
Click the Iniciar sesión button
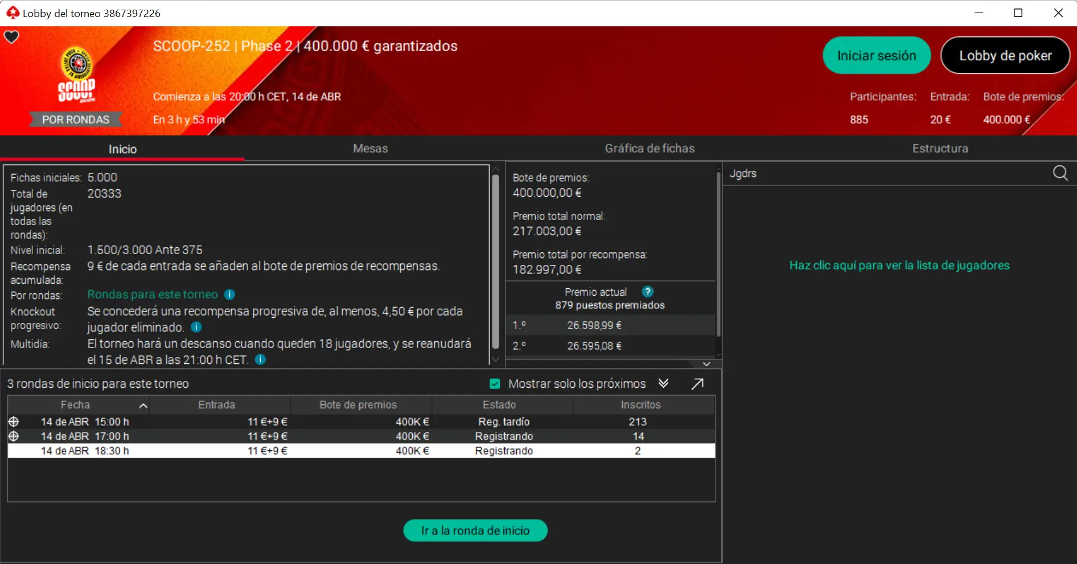pyautogui.click(x=877, y=55)
